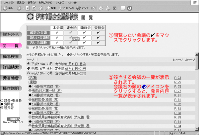This screenshot has width=199, height=135.
Task: Click the open diamond icon beside 06月14日-02号
Action: 29,72
